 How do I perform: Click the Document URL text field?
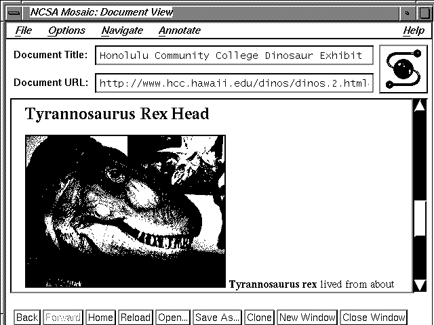point(234,83)
